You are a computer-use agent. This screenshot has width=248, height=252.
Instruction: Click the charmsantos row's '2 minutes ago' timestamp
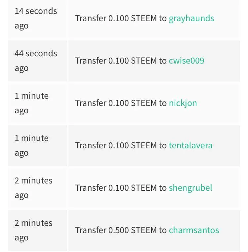point(33,230)
